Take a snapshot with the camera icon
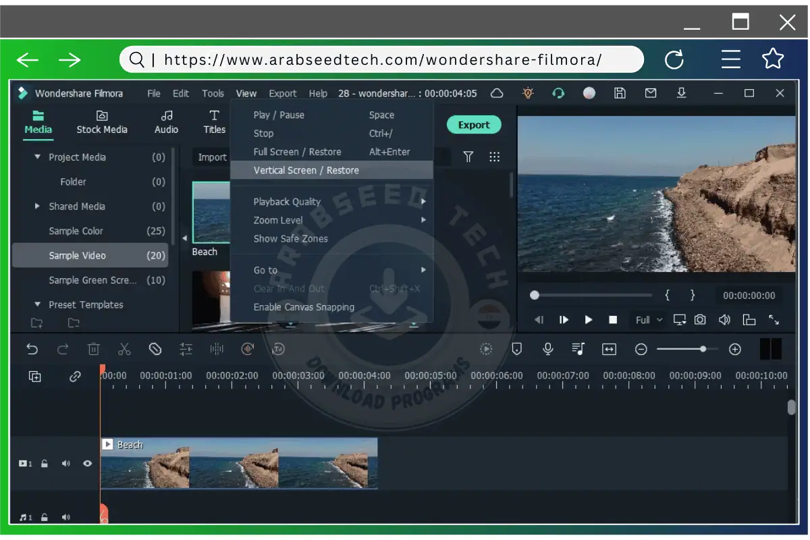This screenshot has width=810, height=540. (x=700, y=319)
